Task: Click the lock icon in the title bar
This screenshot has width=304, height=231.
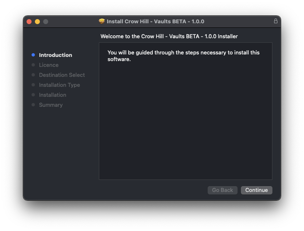Action: tap(275, 21)
